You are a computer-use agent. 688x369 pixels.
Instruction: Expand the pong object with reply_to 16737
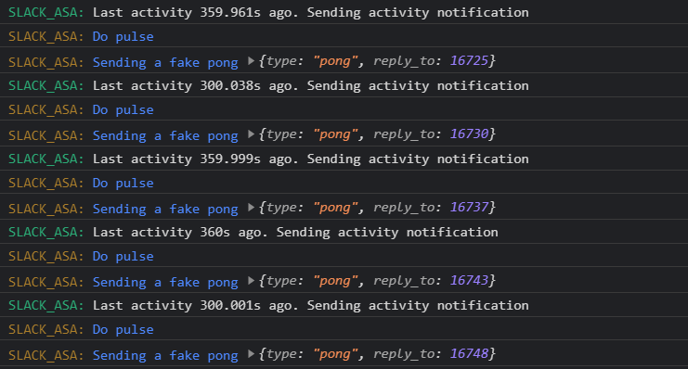point(251,208)
